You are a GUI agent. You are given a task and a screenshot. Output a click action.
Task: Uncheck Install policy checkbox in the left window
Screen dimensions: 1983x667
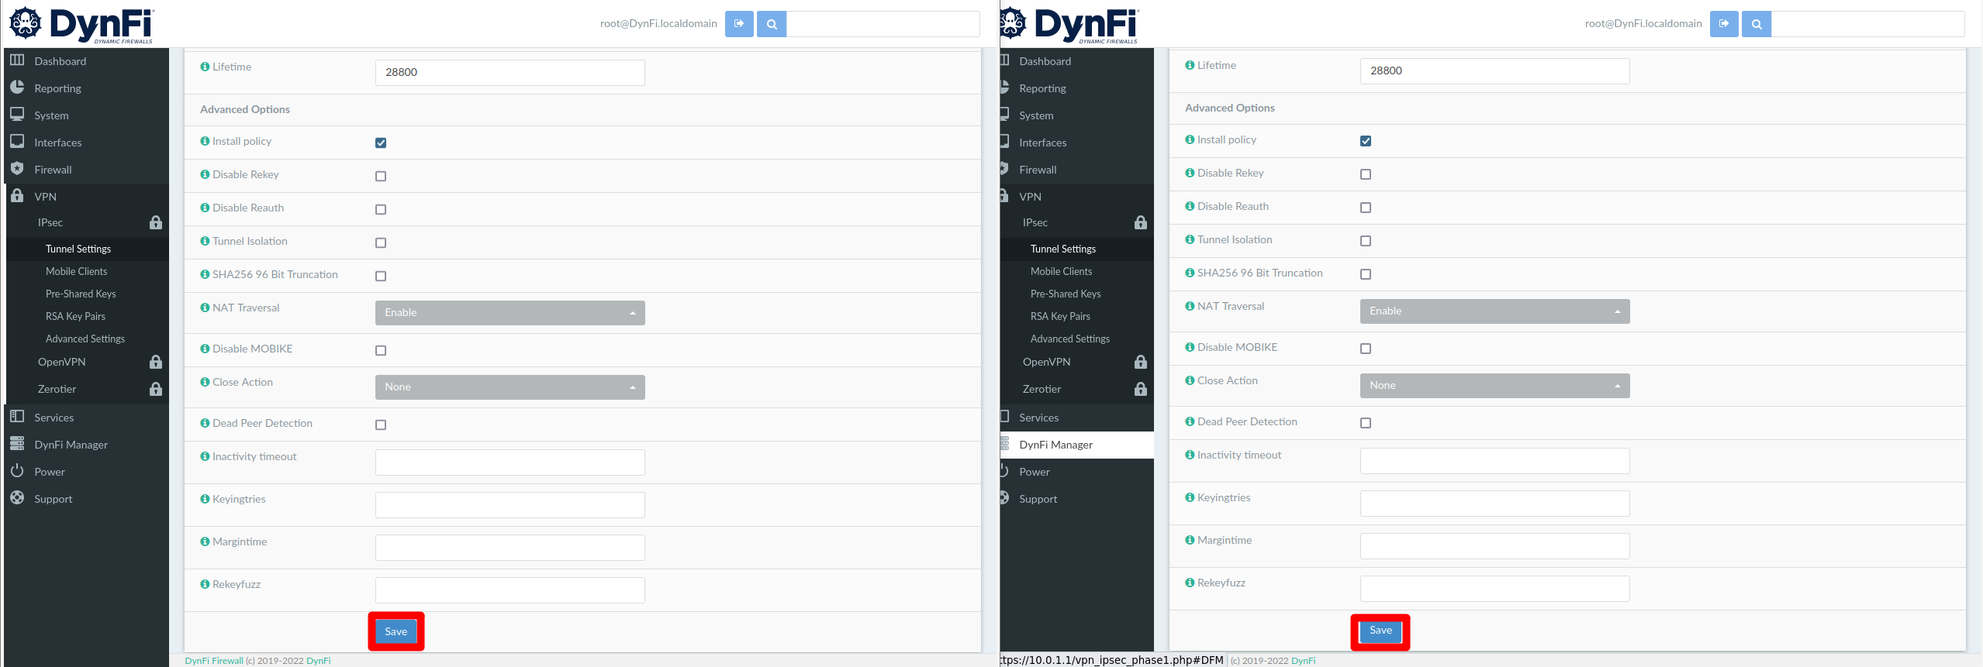[x=381, y=143]
